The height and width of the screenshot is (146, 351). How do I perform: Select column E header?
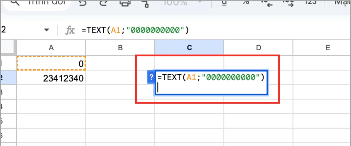322,48
